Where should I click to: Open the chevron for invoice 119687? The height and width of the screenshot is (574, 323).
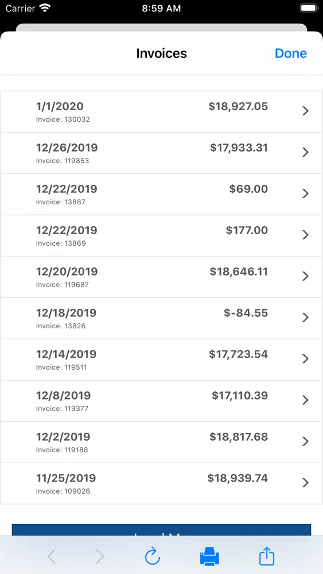pos(305,277)
